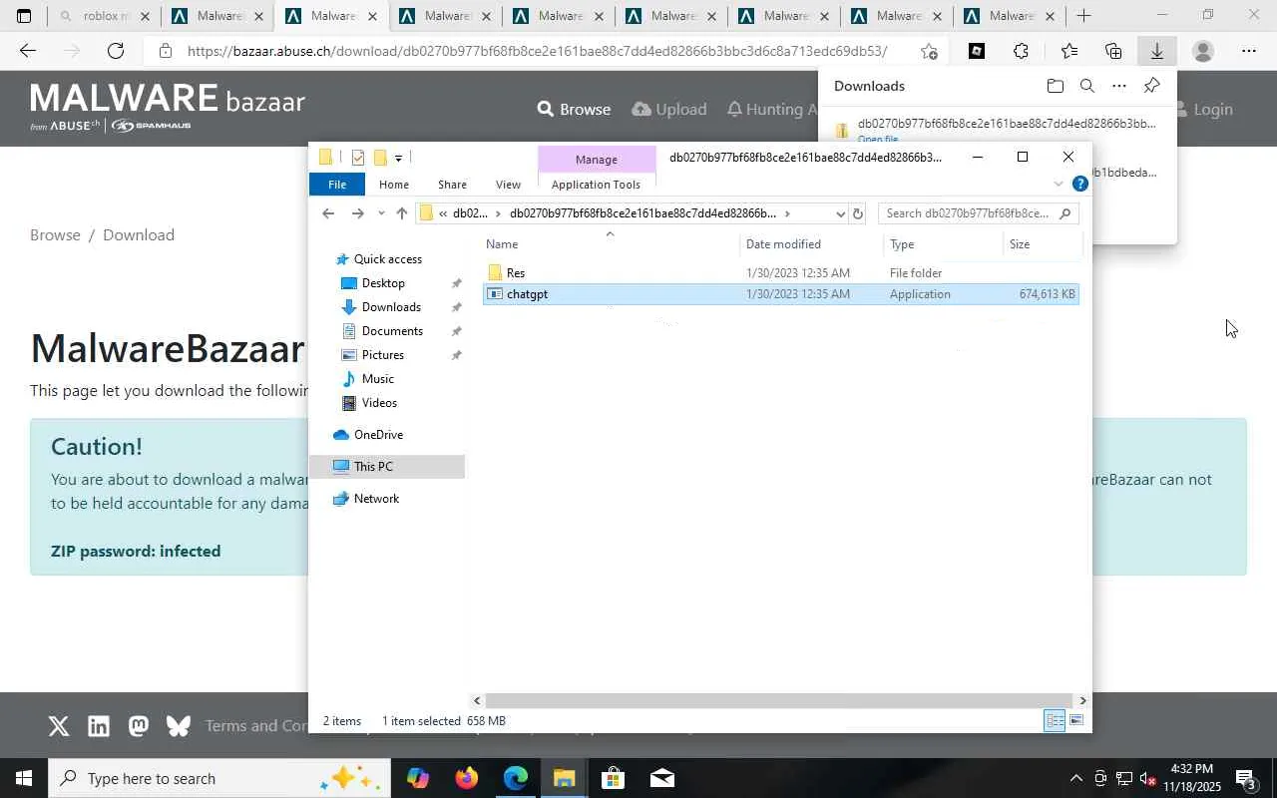1277x798 pixels.
Task: Switch to the roblox browser tab
Action: coord(104,16)
